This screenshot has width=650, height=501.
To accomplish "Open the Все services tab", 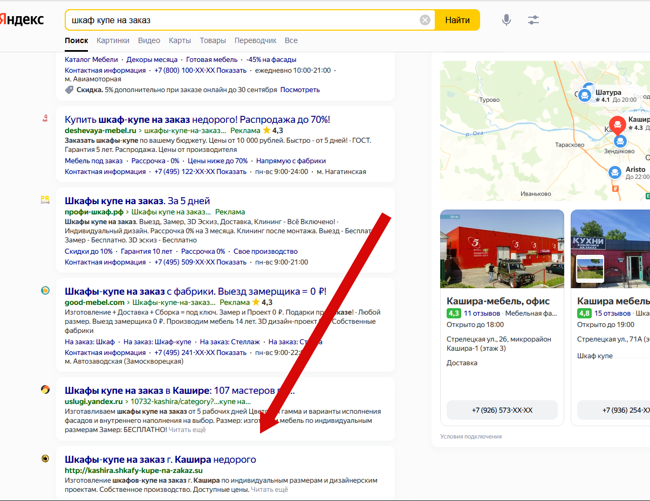I will tap(291, 40).
